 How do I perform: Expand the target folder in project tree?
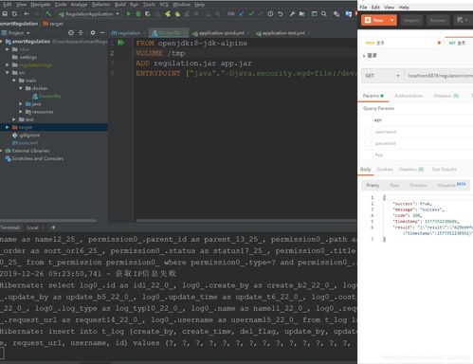(8, 127)
